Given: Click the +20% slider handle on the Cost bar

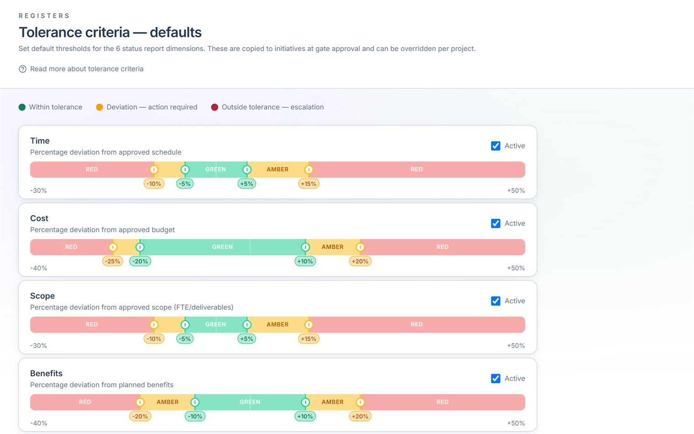Looking at the screenshot, I should [x=360, y=247].
